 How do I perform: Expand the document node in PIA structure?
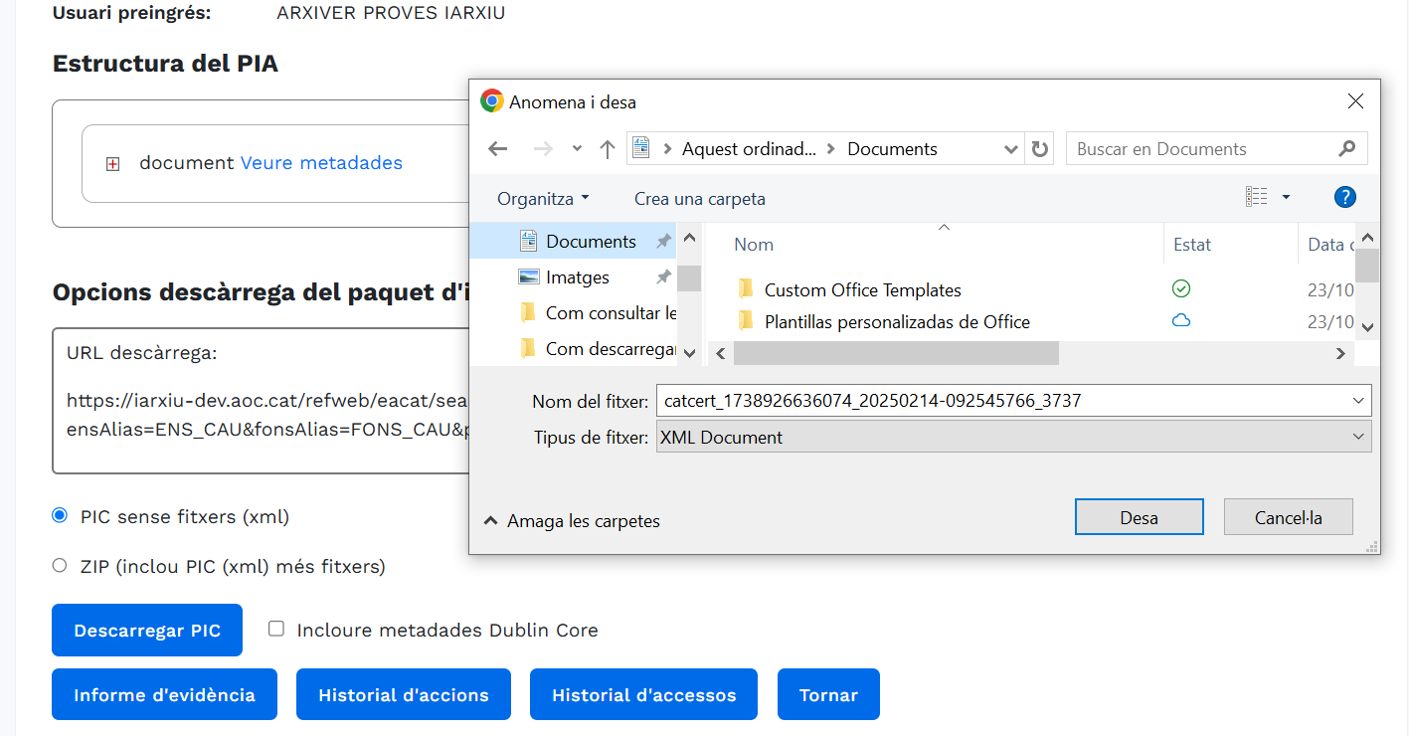coord(112,164)
